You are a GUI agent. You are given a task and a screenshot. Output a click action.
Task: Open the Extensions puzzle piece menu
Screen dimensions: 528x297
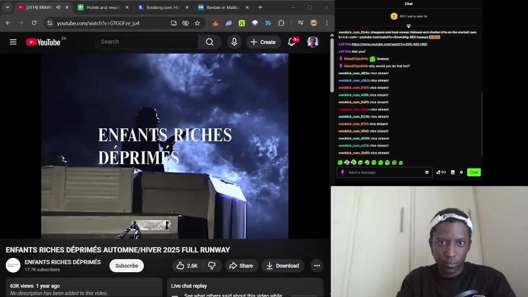click(x=281, y=23)
